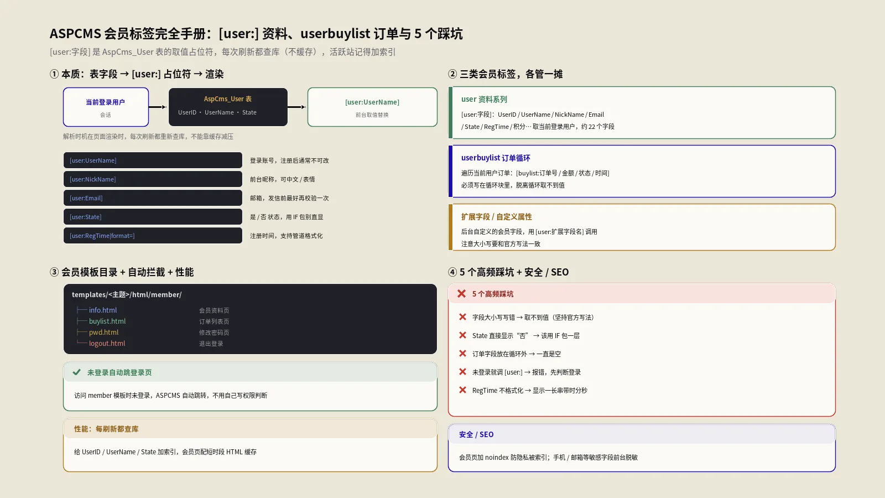Click the line 必须写在循环块里，脱离循环取不到值

(x=513, y=185)
